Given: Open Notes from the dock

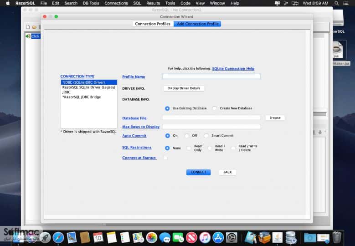Looking at the screenshot, I should [x=111, y=238].
